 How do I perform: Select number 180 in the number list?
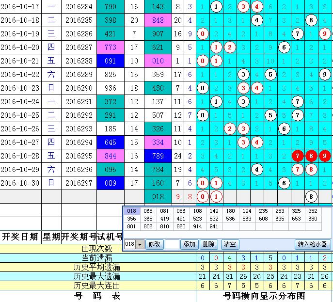click(x=230, y=211)
